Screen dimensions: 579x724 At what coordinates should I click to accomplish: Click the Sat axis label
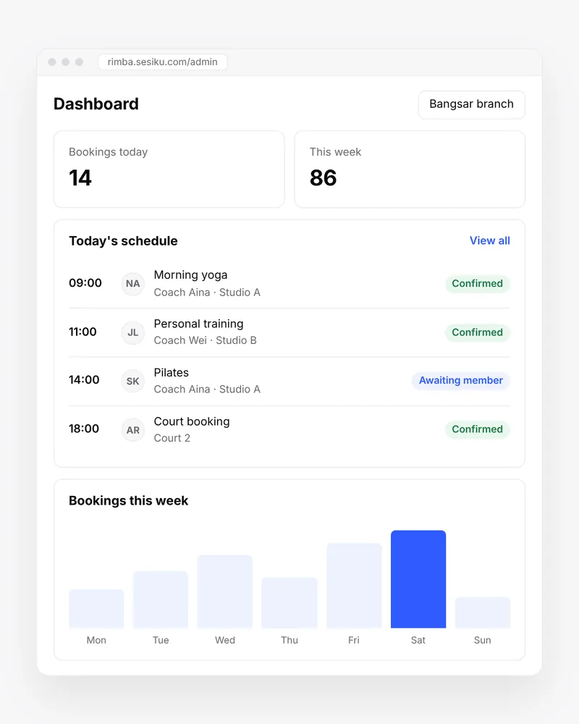418,641
